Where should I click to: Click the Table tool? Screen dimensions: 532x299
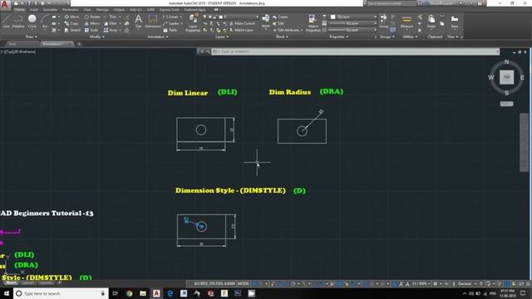click(x=170, y=30)
